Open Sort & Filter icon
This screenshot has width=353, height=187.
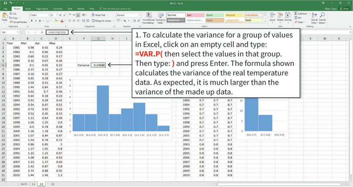tap(314, 15)
